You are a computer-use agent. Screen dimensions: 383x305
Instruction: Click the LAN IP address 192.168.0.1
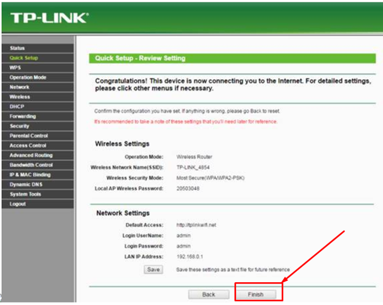pos(189,257)
